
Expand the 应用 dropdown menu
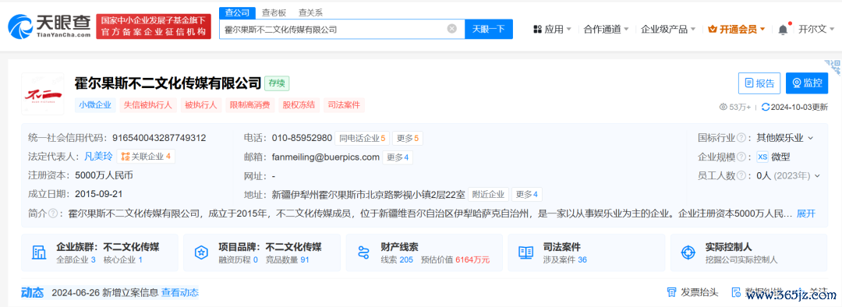(552, 29)
